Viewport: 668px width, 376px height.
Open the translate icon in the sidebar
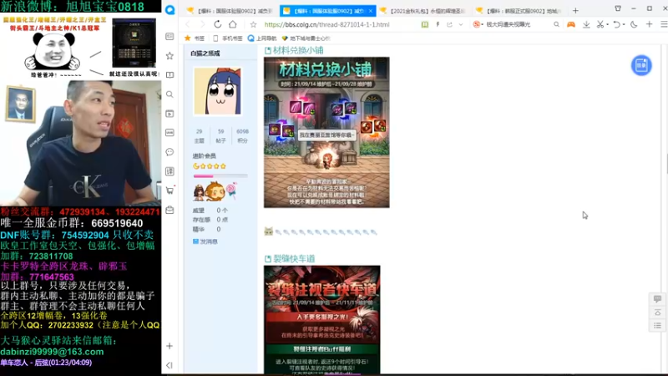tap(170, 171)
